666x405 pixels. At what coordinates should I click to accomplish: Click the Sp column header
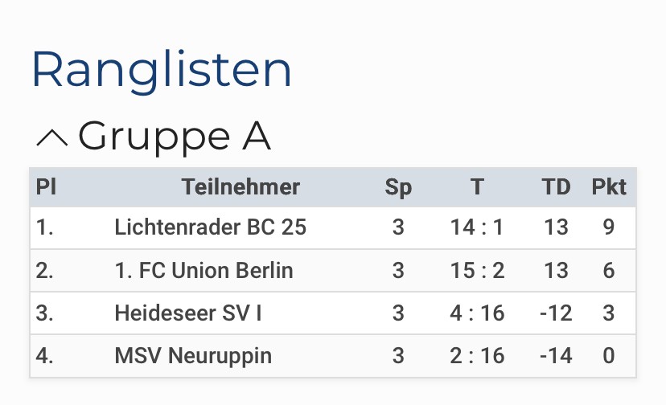click(x=398, y=187)
